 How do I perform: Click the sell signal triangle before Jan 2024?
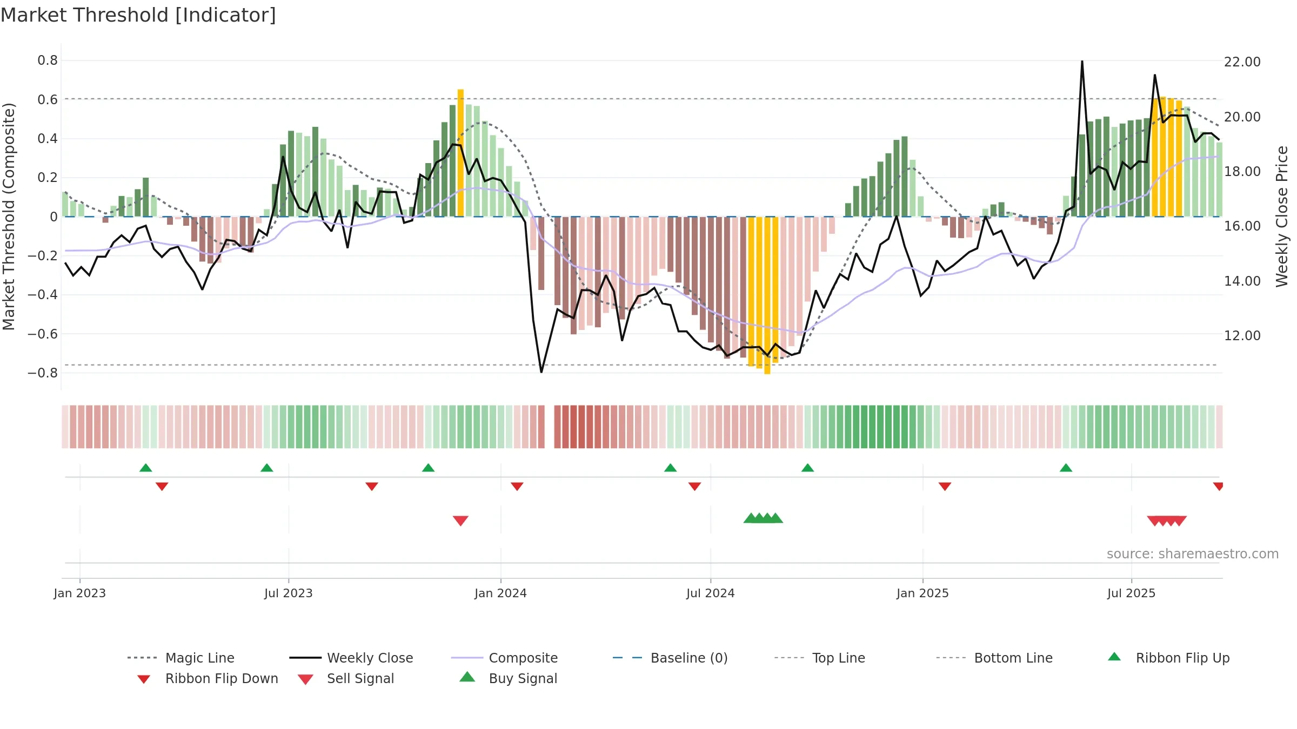[460, 521]
